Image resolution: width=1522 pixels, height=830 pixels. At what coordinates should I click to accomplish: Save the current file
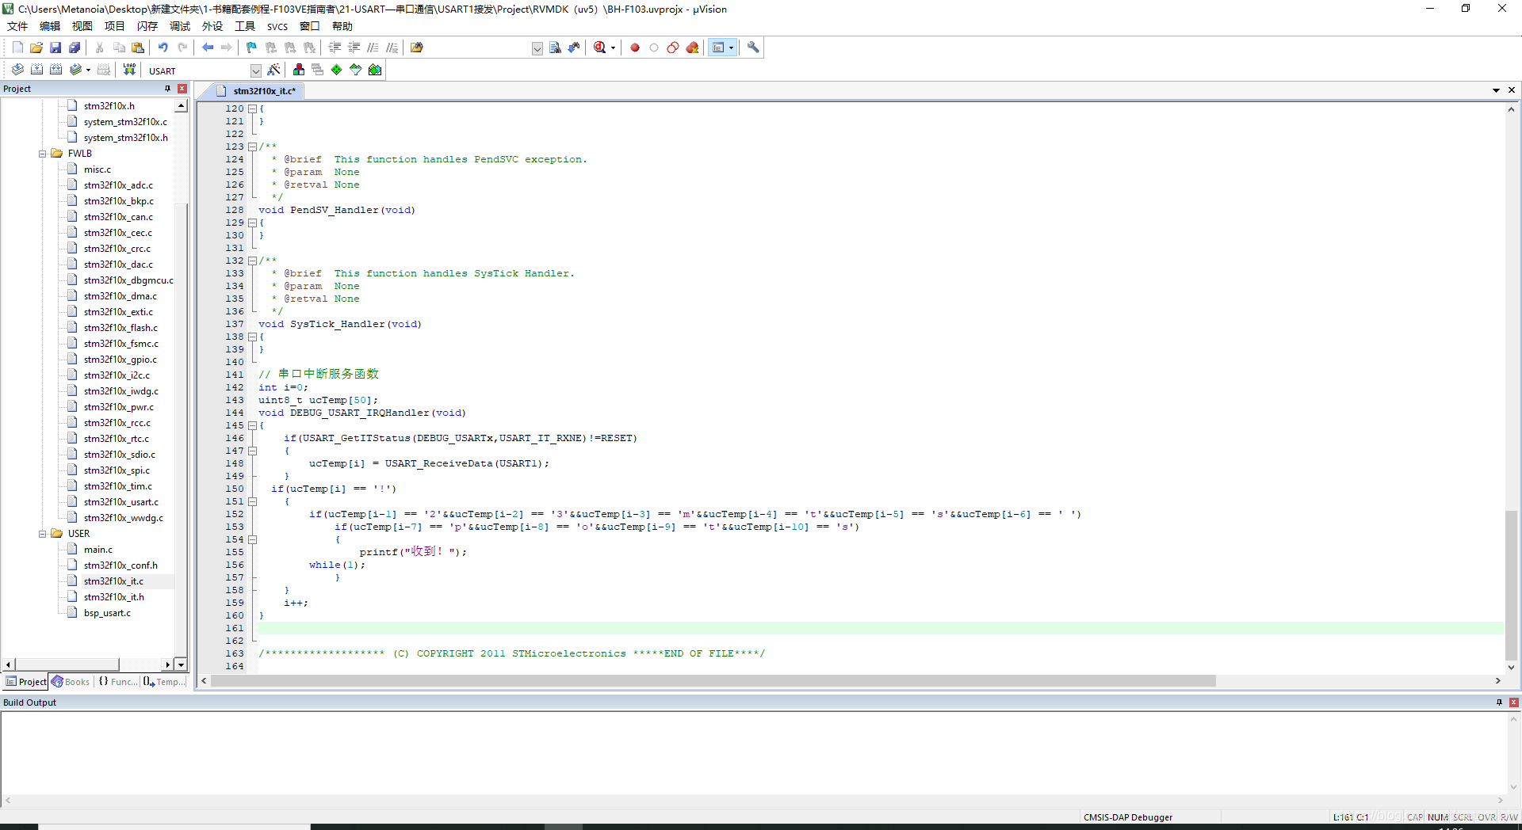[x=55, y=48]
